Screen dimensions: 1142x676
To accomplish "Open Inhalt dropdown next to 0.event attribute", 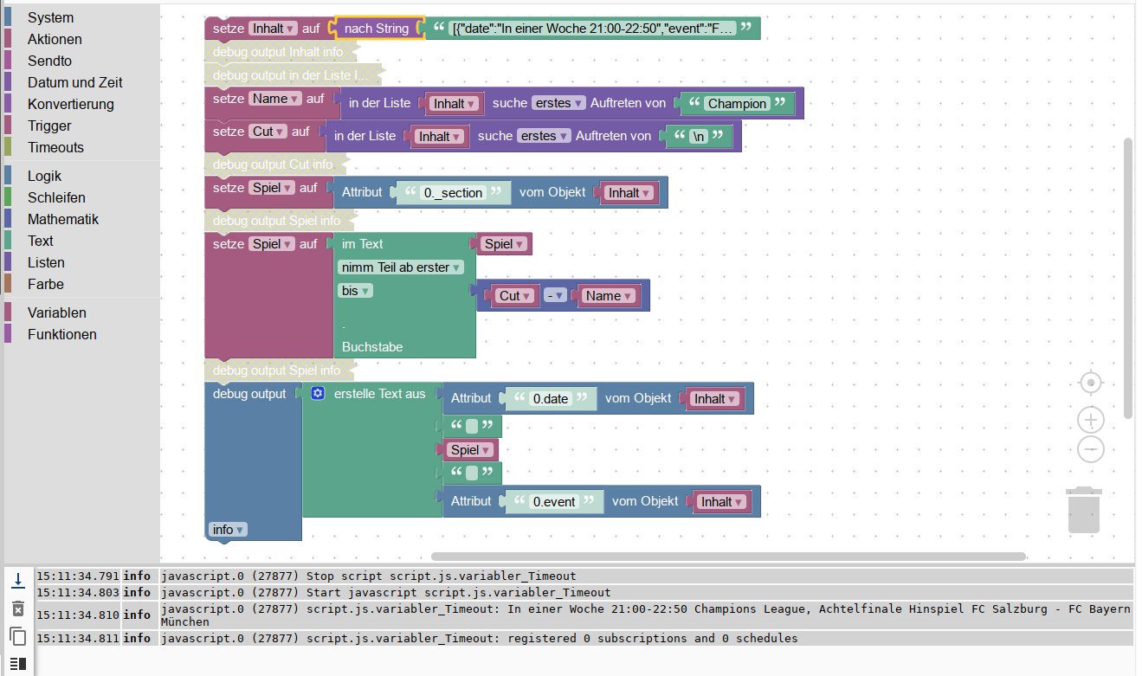I will (x=723, y=502).
